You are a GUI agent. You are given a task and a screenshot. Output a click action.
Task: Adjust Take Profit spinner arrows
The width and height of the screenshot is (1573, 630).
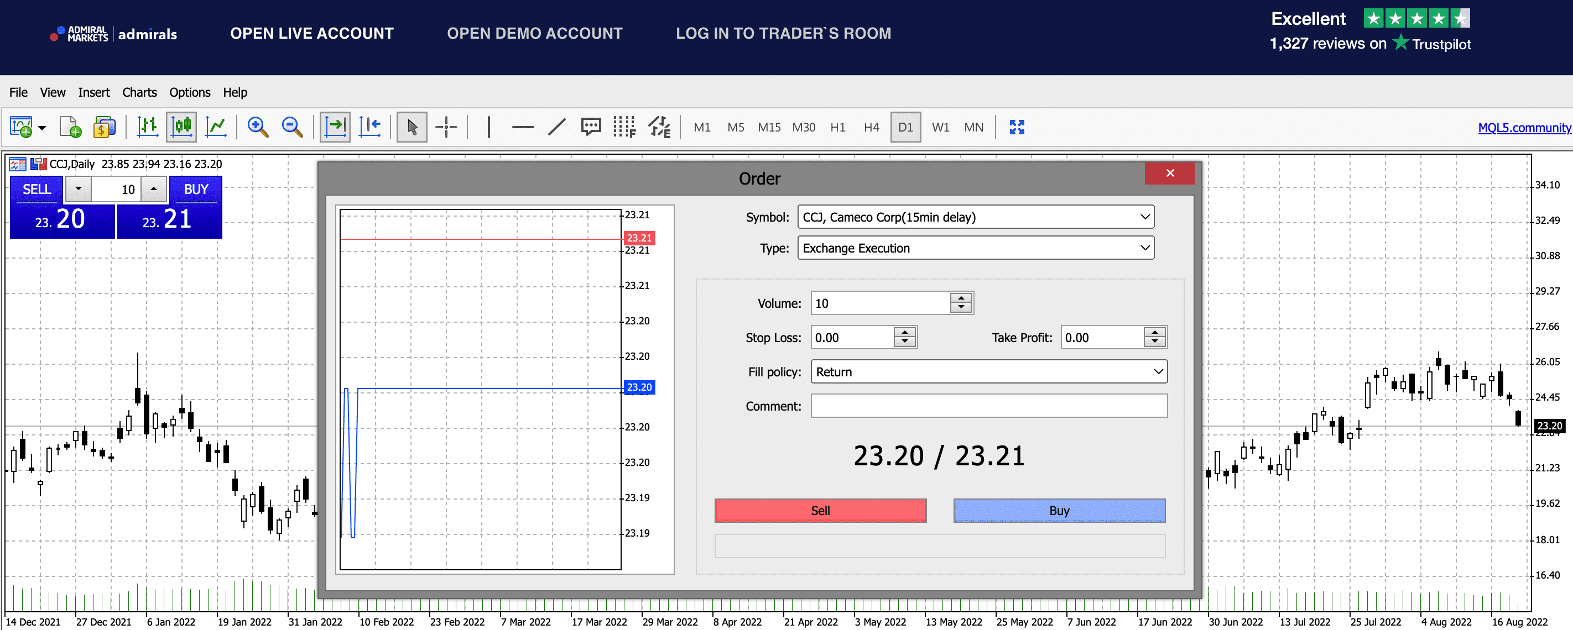coord(1155,337)
